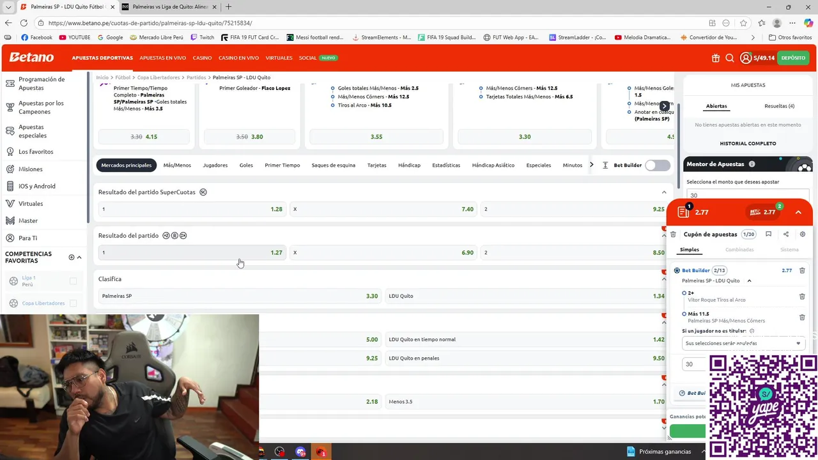This screenshot has height=460, width=818.
Task: Switch to Resueltas (4) tab
Action: pos(779,106)
